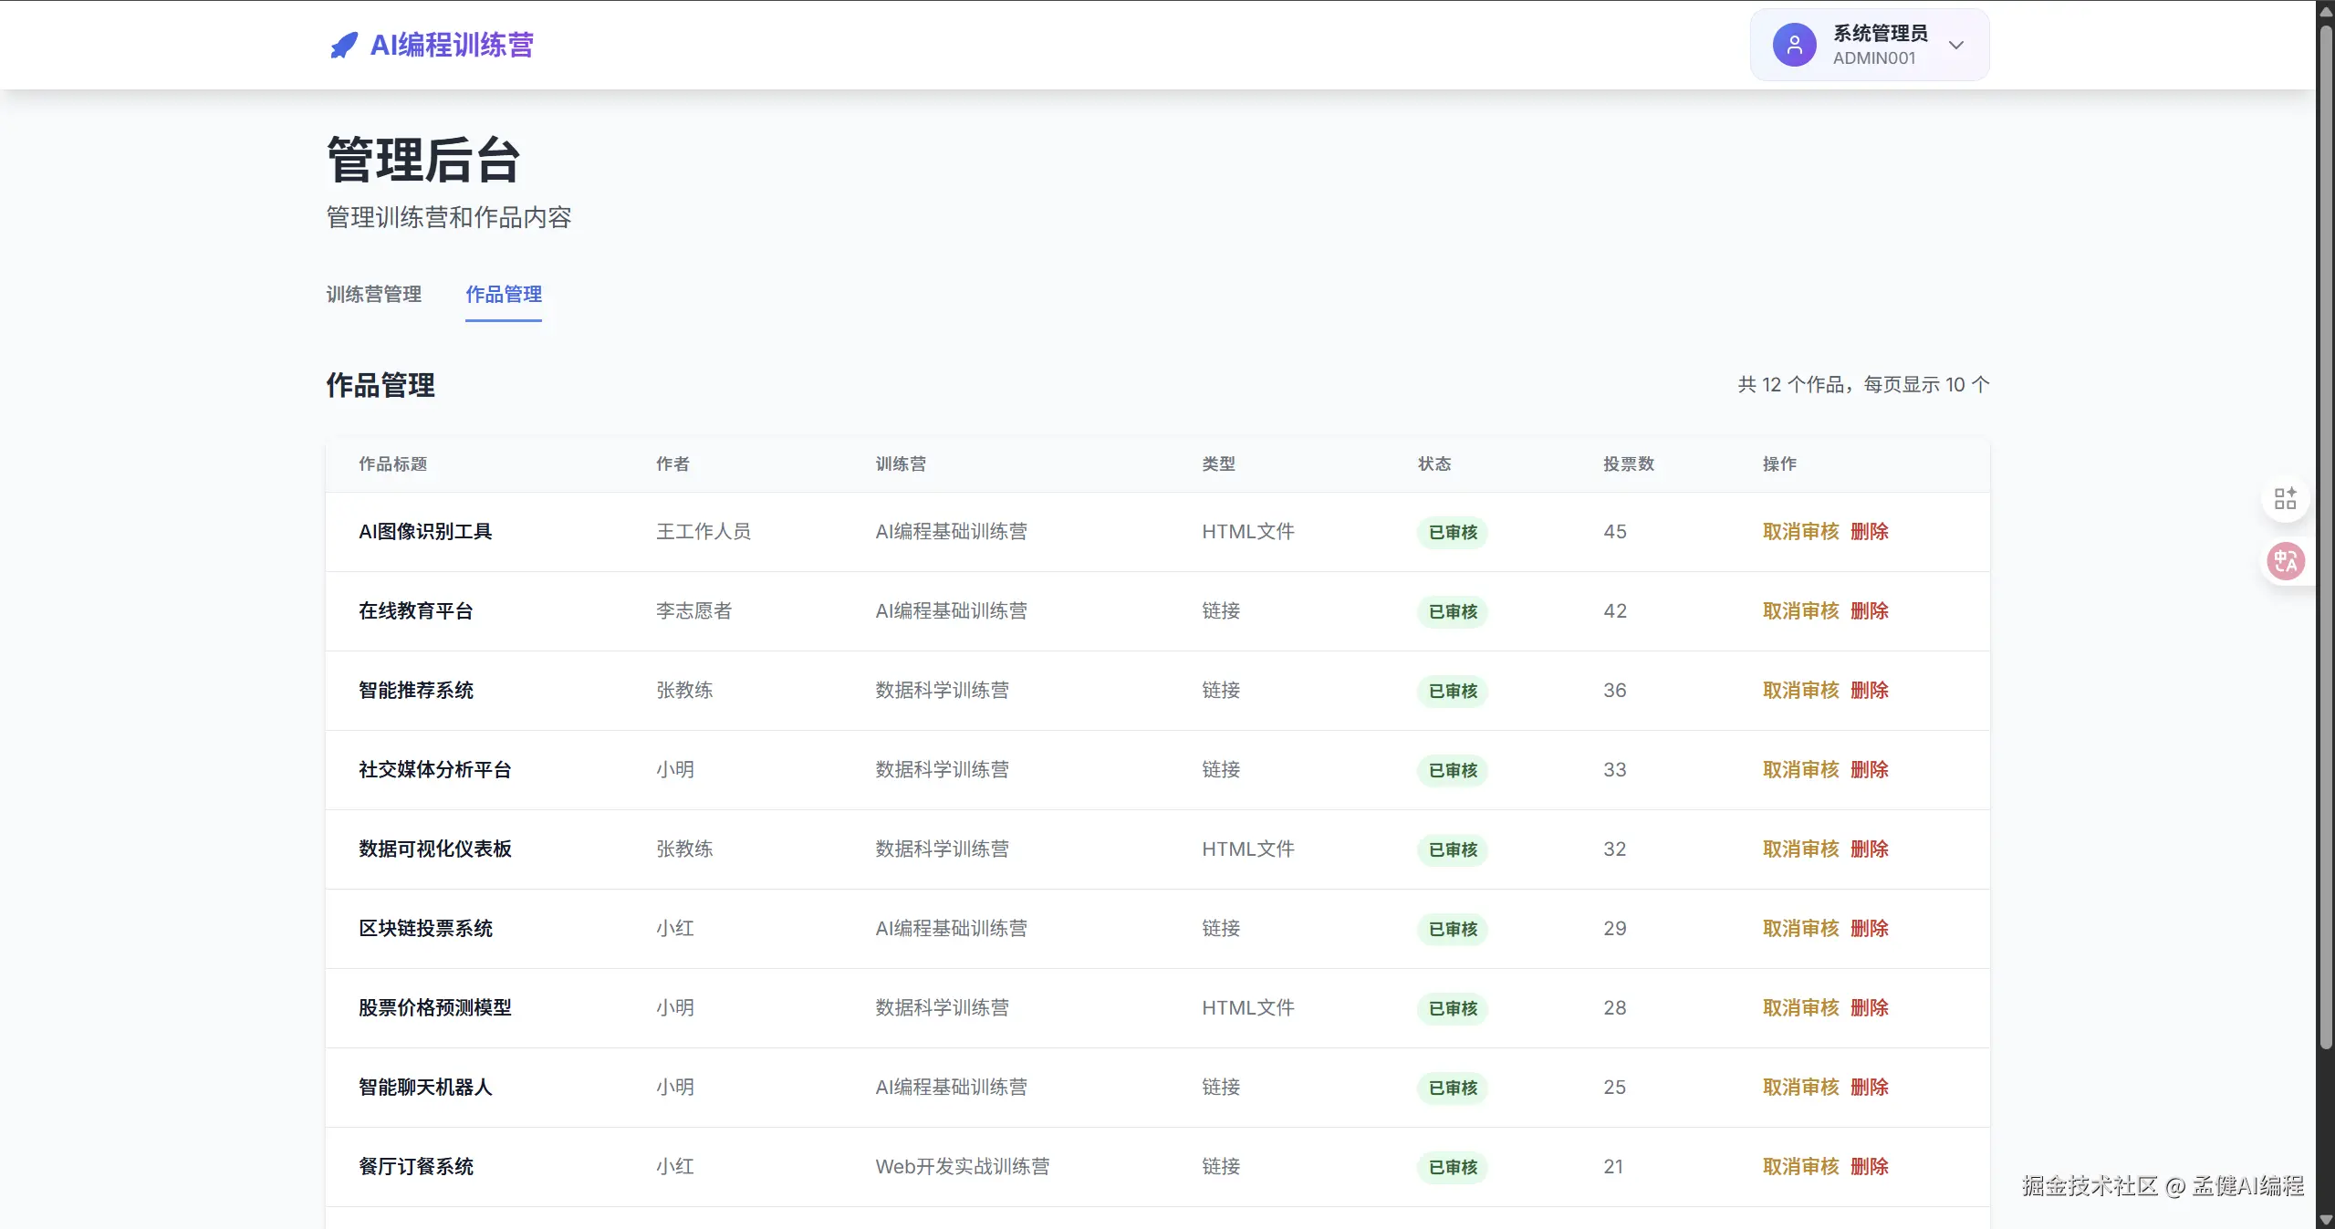Select the 作品管理 tab
The width and height of the screenshot is (2335, 1229).
[x=503, y=294]
